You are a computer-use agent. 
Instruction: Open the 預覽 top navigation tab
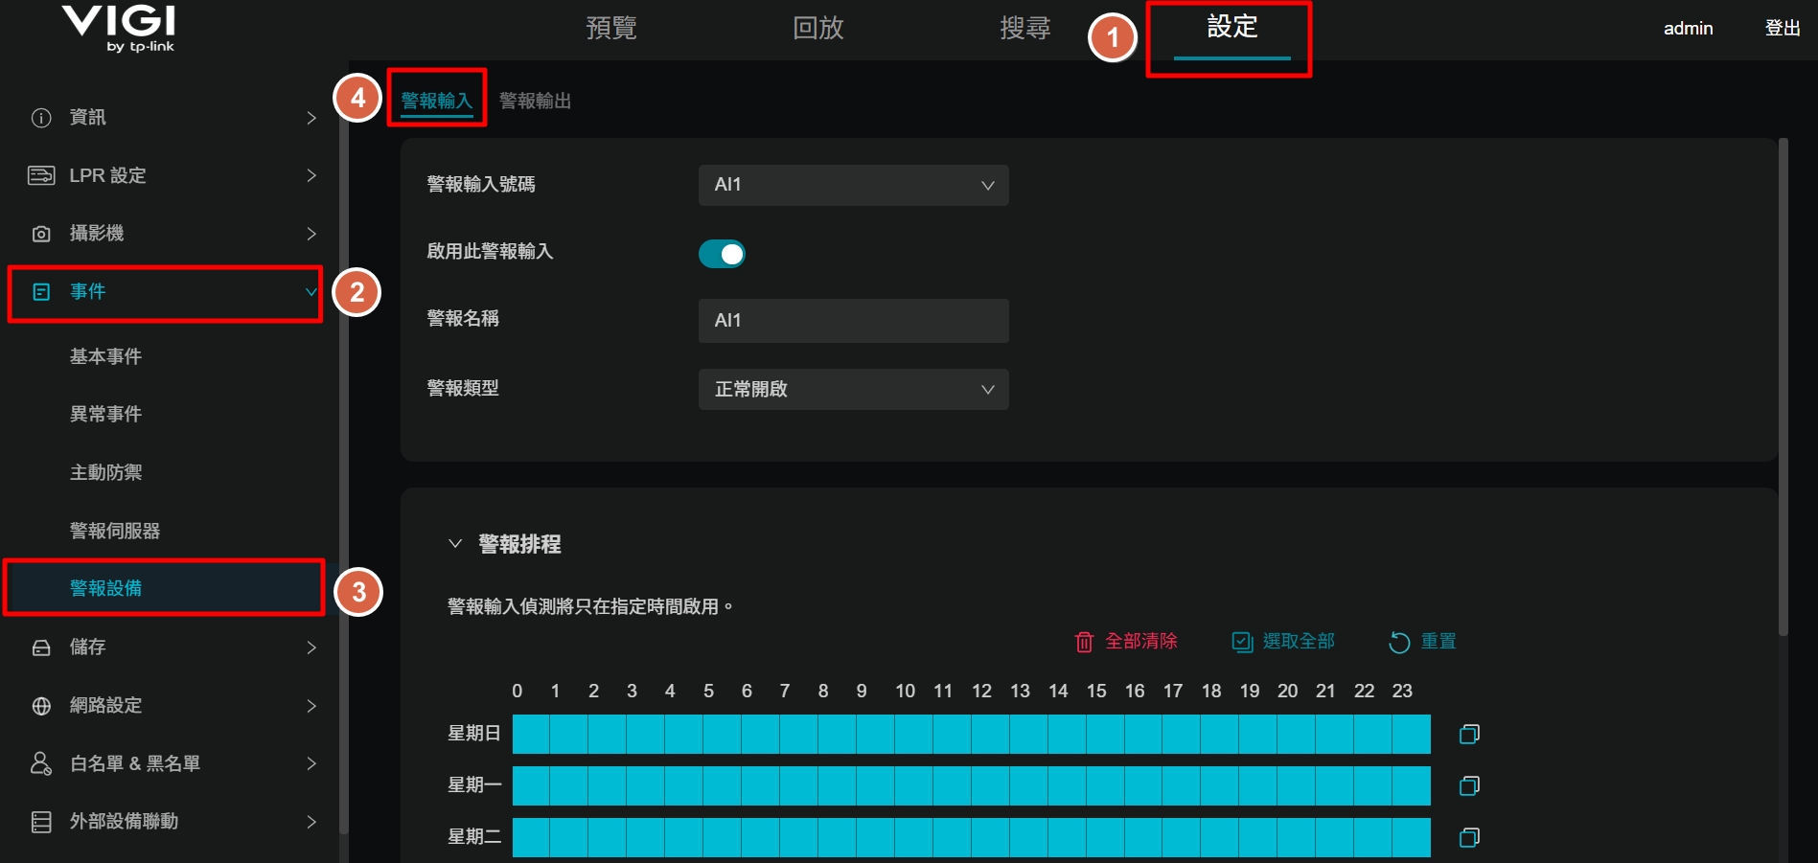tap(611, 28)
